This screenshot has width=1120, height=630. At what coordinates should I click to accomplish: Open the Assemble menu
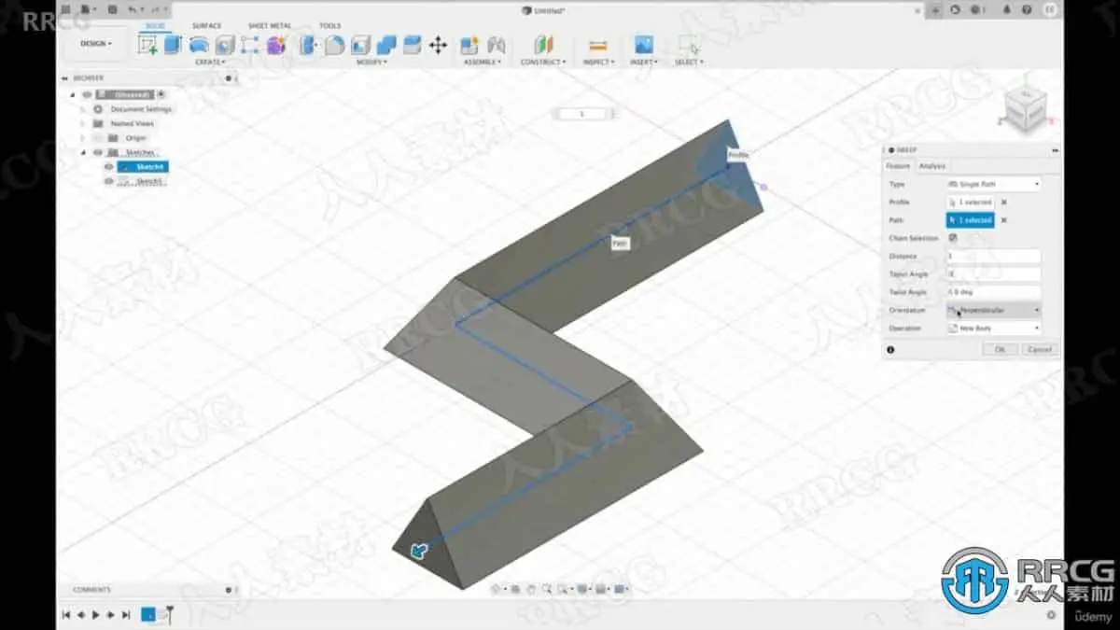click(x=483, y=62)
